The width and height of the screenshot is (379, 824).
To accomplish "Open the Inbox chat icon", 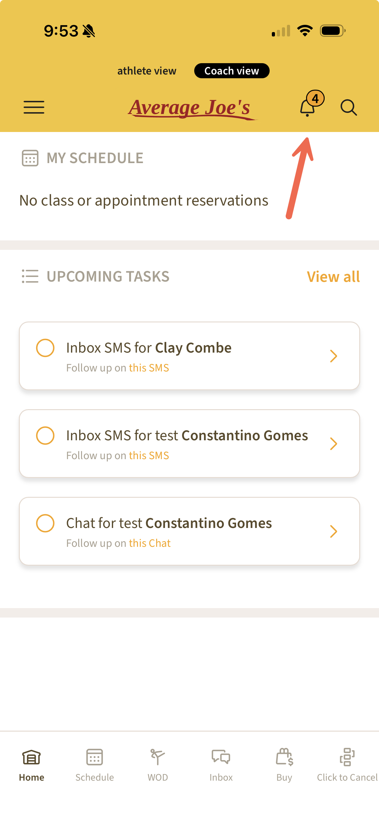I will coord(221,757).
